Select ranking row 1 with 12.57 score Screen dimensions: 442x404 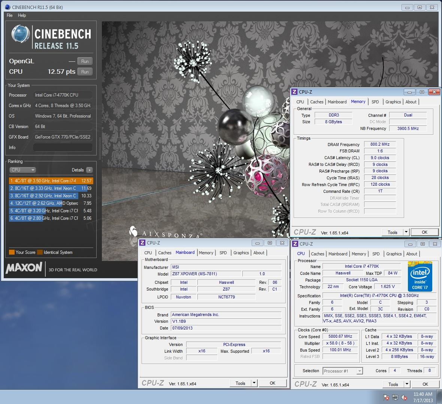(51, 180)
